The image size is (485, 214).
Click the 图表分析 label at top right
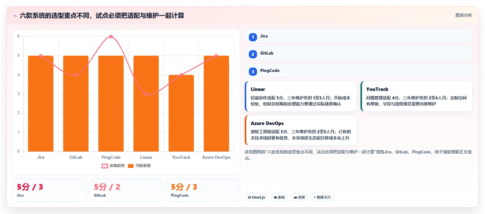tap(464, 15)
